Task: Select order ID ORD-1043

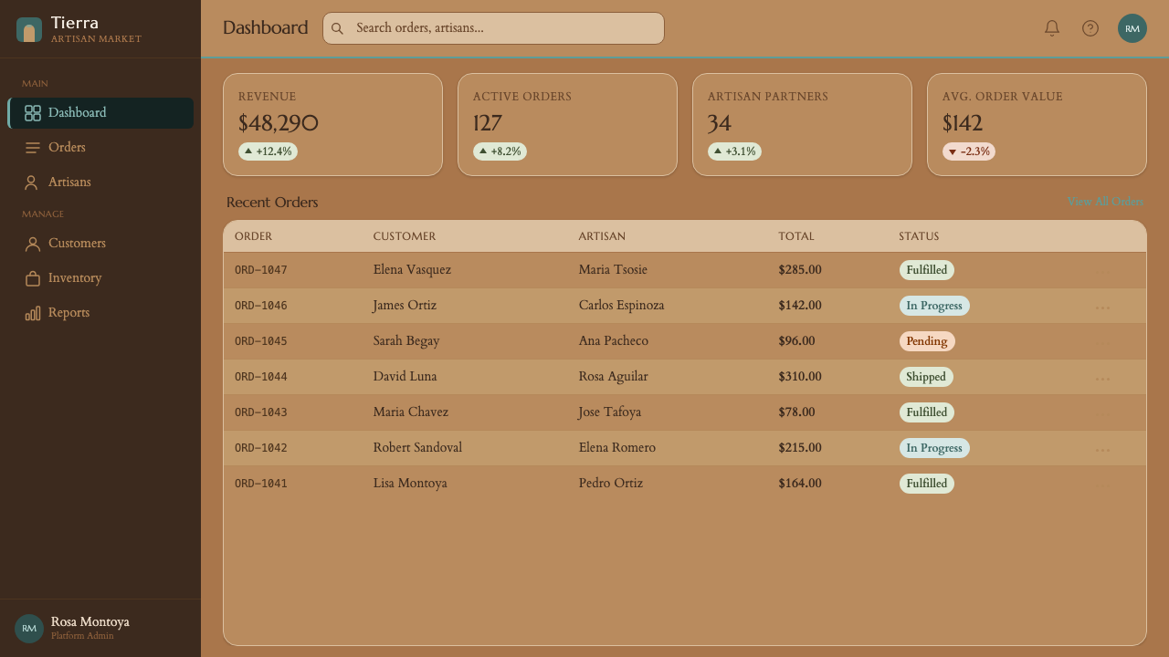Action: 261,412
